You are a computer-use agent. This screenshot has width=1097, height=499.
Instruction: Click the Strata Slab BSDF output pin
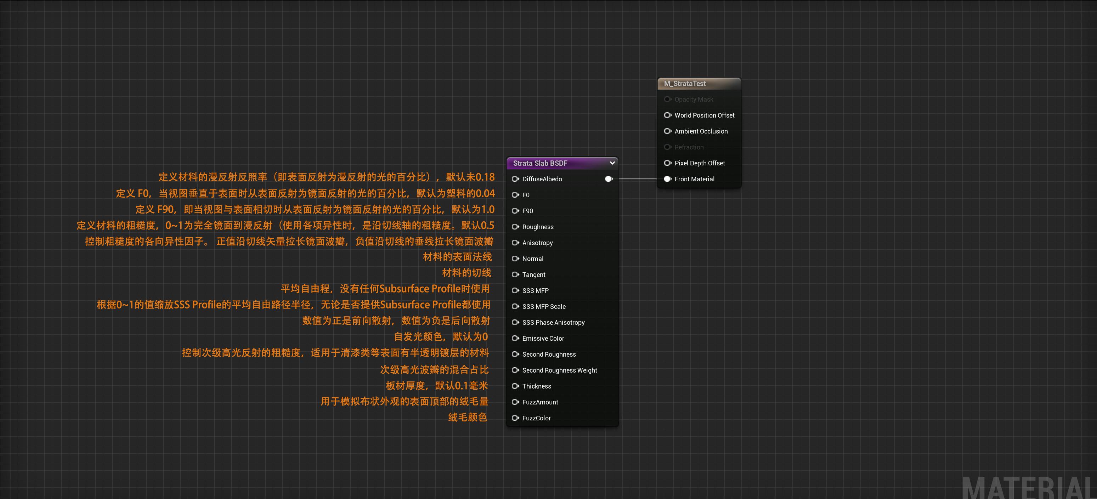(609, 179)
